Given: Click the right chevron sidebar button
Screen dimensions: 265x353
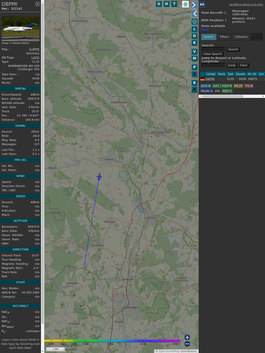Looking at the screenshot, I should tap(194, 4).
